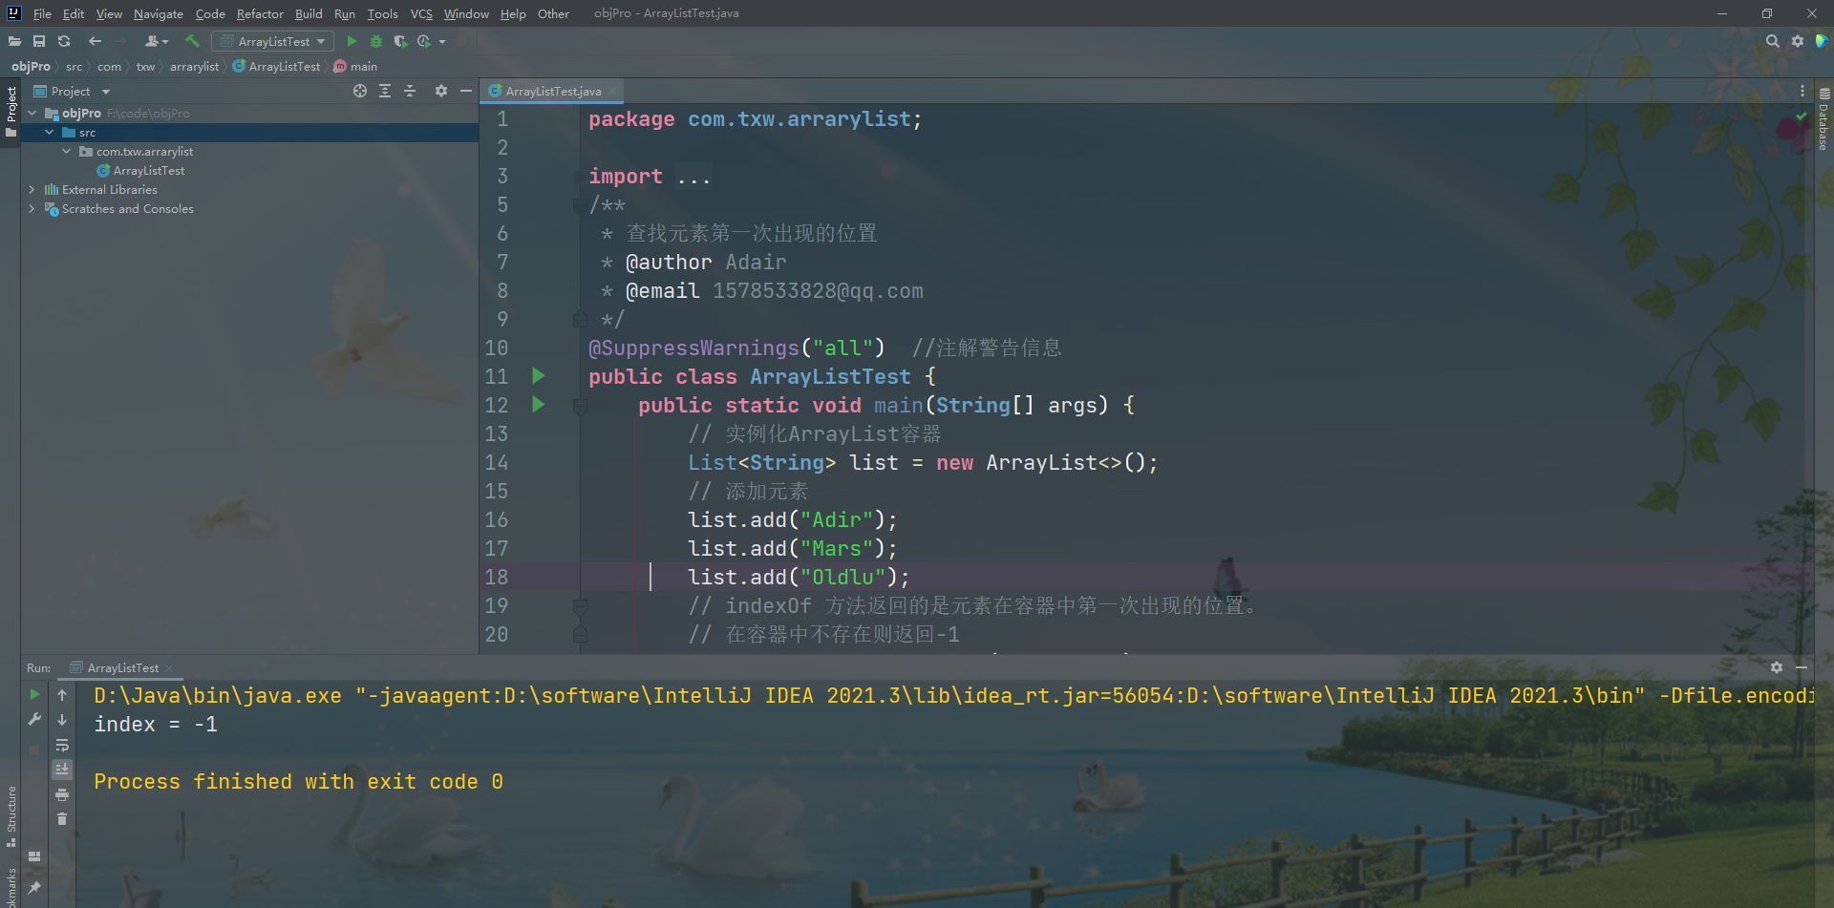Click arrarylist in the breadcrumb bar
Viewport: 1834px width, 908px height.
pyautogui.click(x=194, y=66)
